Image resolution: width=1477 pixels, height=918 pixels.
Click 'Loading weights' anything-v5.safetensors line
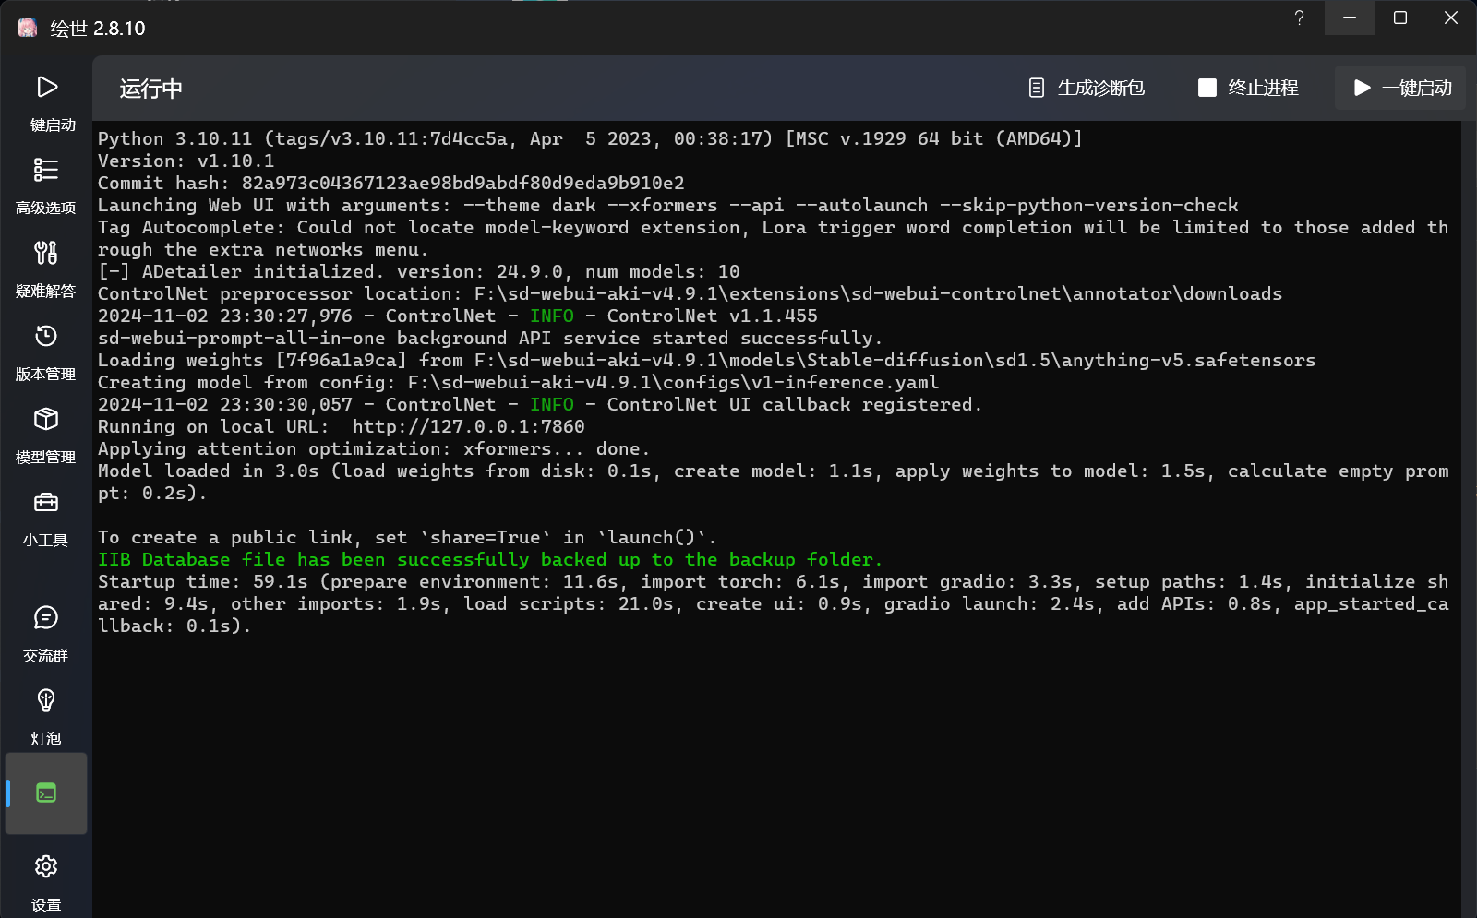(707, 361)
